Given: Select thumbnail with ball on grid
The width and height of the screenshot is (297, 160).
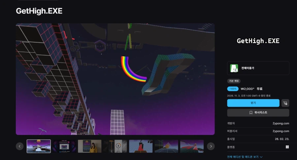Looking at the screenshot, I should coord(166,146).
